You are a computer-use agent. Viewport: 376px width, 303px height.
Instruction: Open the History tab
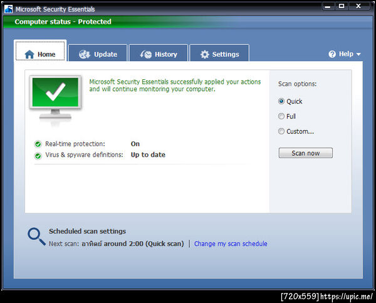pyautogui.click(x=159, y=53)
